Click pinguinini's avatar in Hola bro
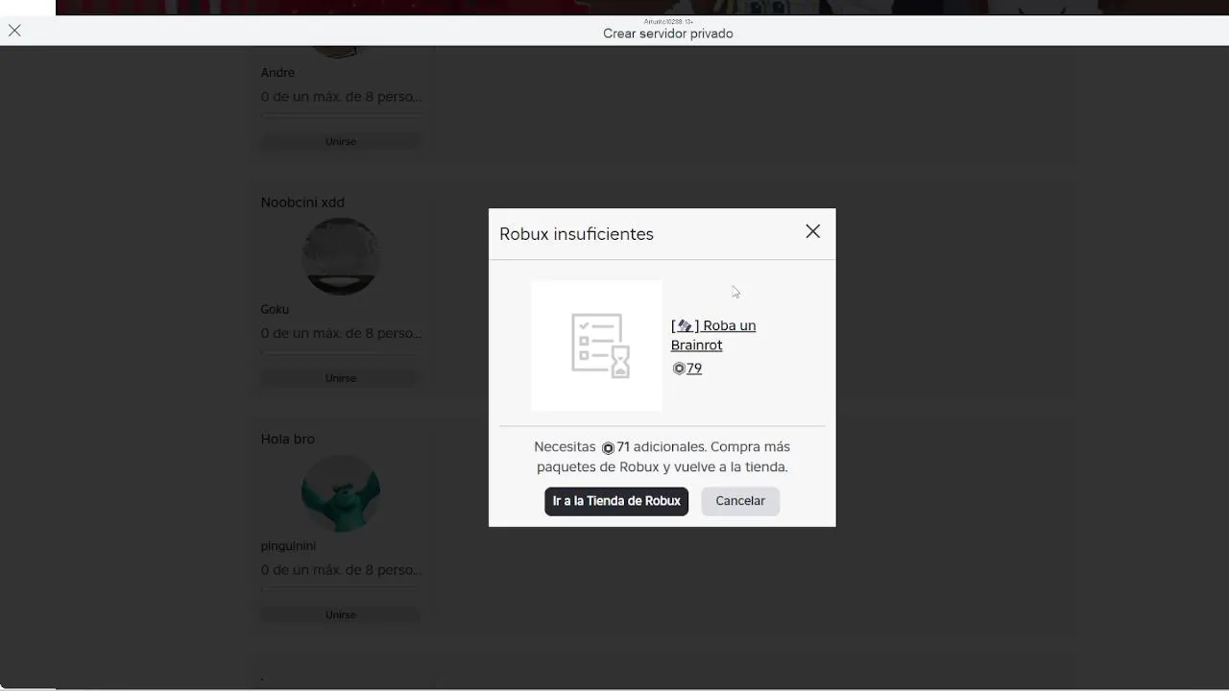The image size is (1229, 691). [x=341, y=492]
